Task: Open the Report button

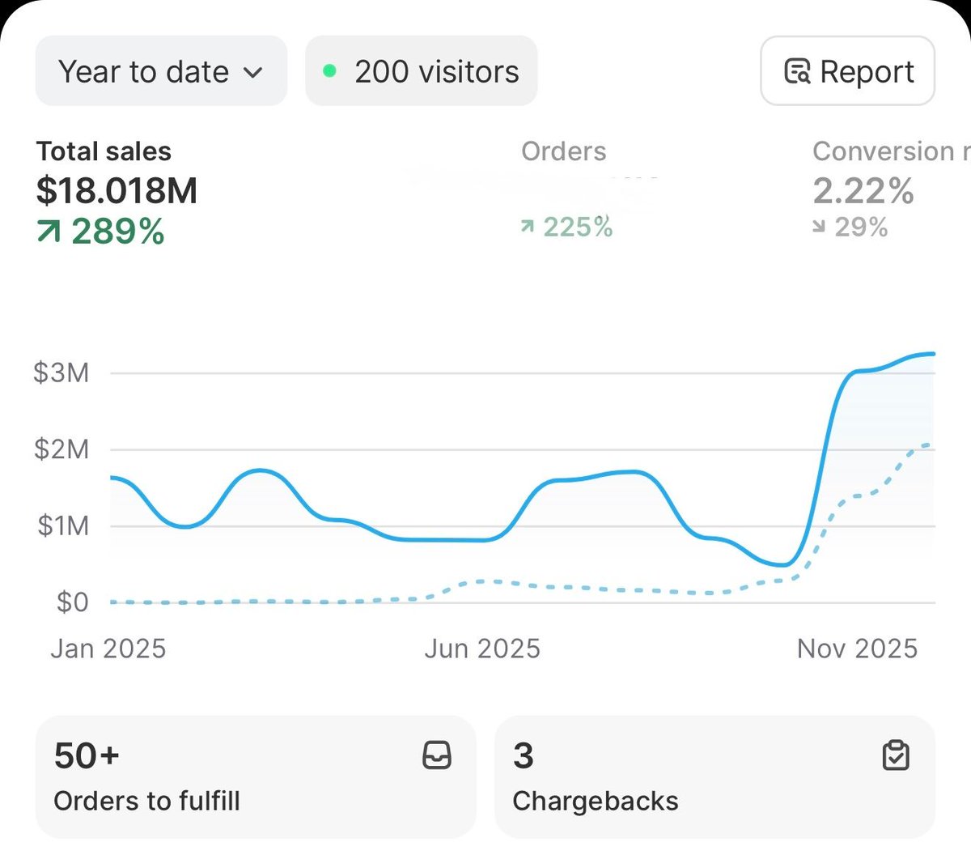Action: pos(848,71)
